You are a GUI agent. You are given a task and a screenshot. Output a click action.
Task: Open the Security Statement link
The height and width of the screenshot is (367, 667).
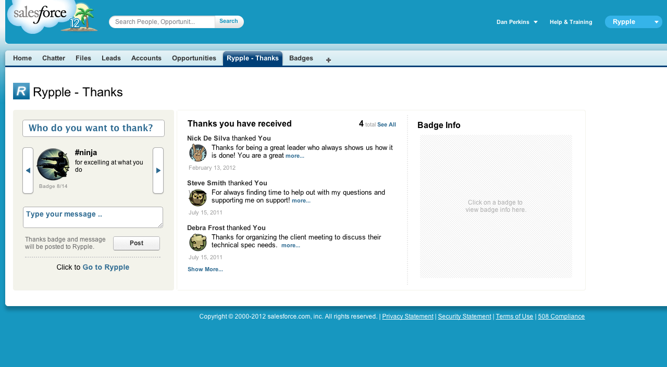pyautogui.click(x=464, y=317)
